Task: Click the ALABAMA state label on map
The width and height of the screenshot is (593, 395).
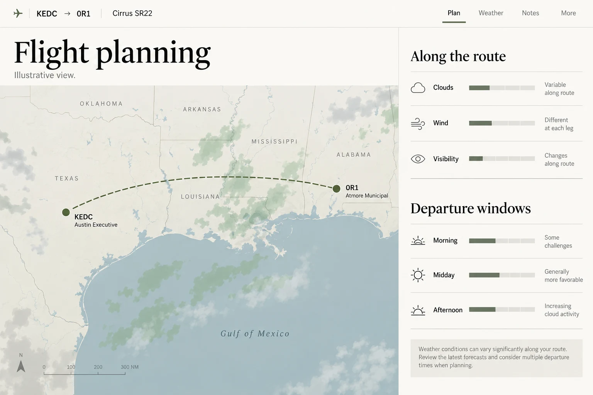Action: point(354,155)
